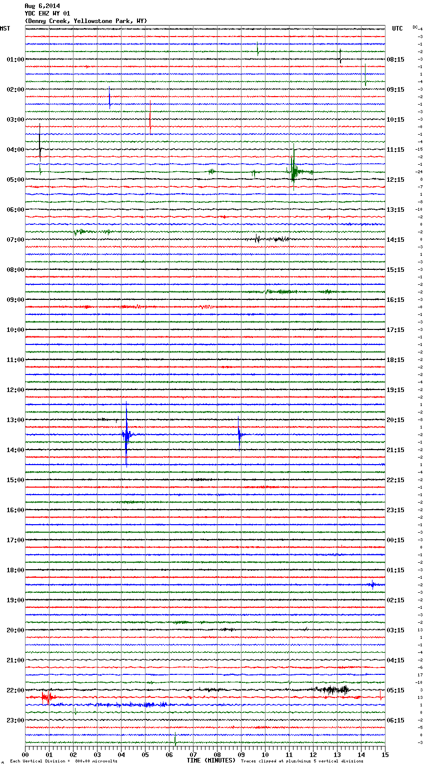Select the 10:00 MST time label
The width and height of the screenshot is (425, 768).
[15, 330]
